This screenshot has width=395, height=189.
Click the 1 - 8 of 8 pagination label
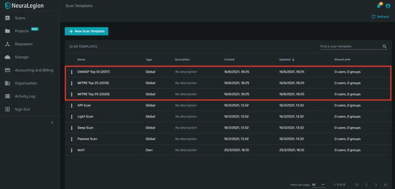[339, 185]
